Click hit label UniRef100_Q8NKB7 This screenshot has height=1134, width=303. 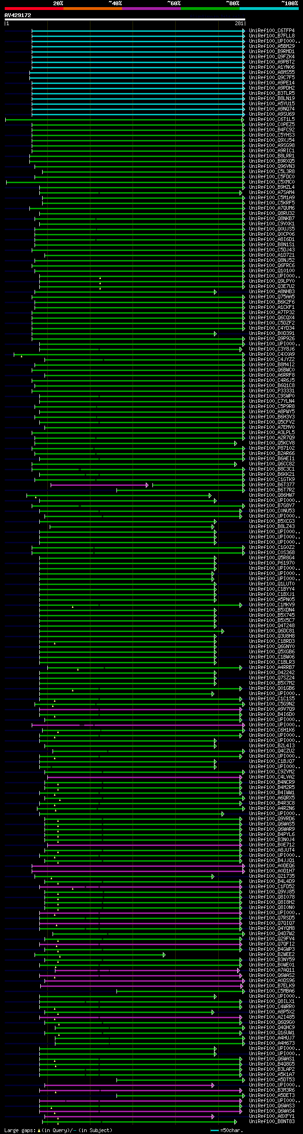[272, 219]
